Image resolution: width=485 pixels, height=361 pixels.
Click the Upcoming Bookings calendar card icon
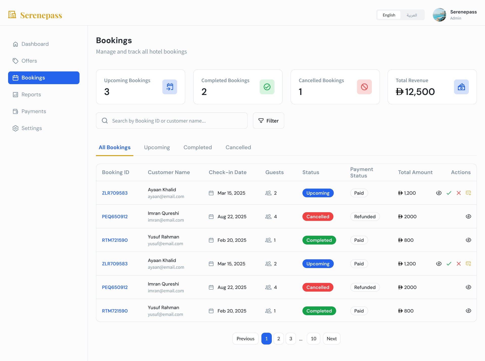170,87
